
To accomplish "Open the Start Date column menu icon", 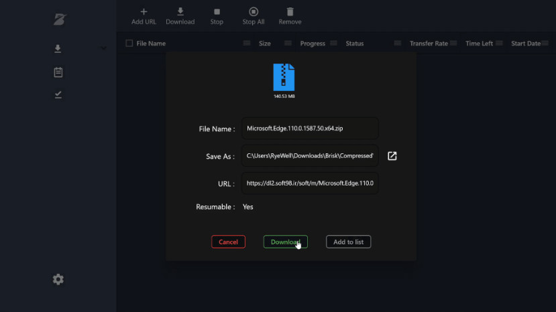I will [545, 44].
